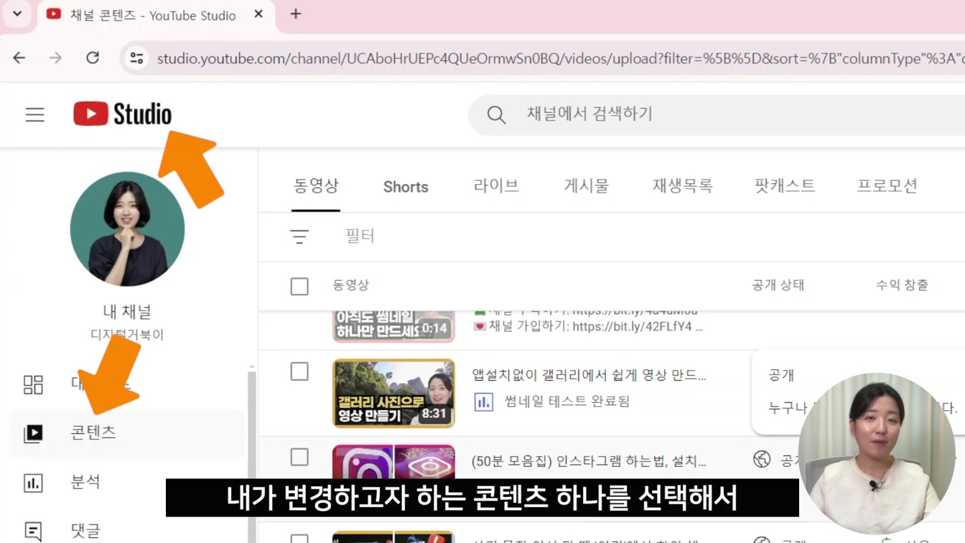Click the address bar URL
Screen dimensions: 965x543
560,58
